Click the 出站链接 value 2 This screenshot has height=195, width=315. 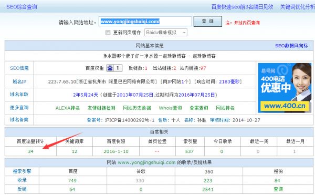point(175,68)
